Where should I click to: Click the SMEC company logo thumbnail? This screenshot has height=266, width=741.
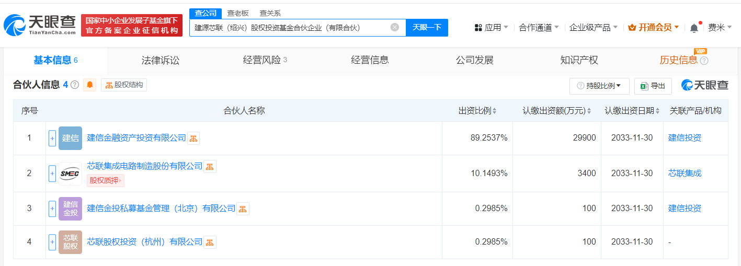click(71, 174)
